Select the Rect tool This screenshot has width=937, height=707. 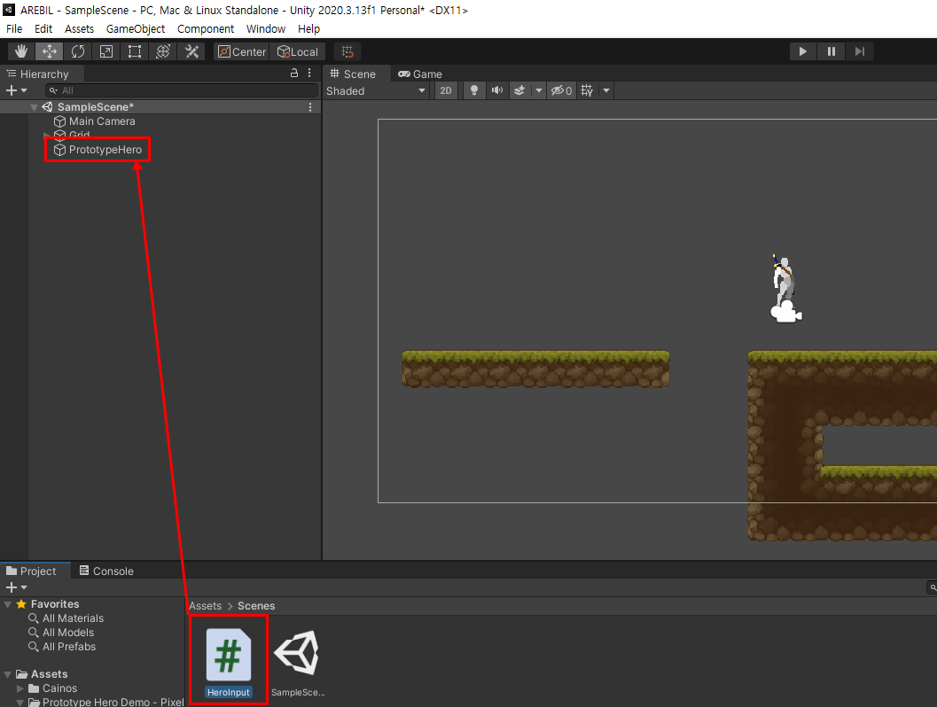click(x=135, y=51)
